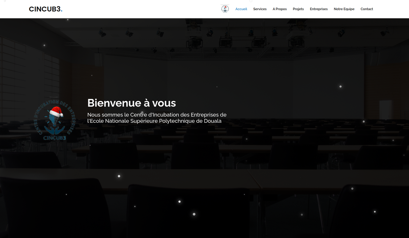Screen dimensions: 409x238
Task: Open the Notre Equipe page link
Action: [x=344, y=9]
